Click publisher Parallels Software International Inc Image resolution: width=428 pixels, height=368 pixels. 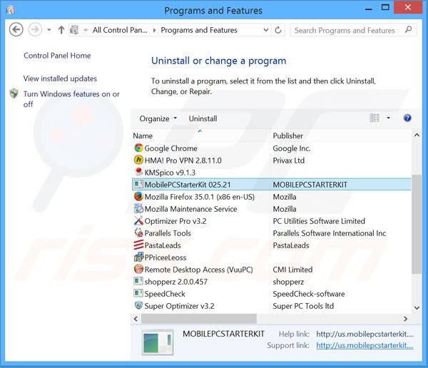coord(329,233)
